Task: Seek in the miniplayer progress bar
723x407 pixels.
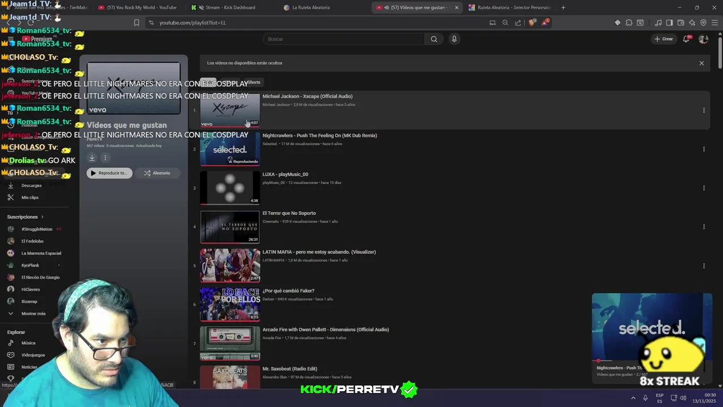Action: (652, 361)
